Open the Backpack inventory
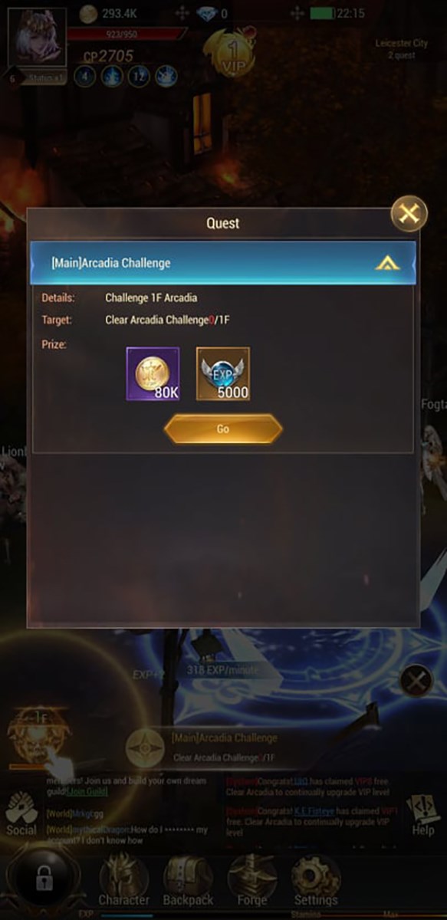 point(189,880)
